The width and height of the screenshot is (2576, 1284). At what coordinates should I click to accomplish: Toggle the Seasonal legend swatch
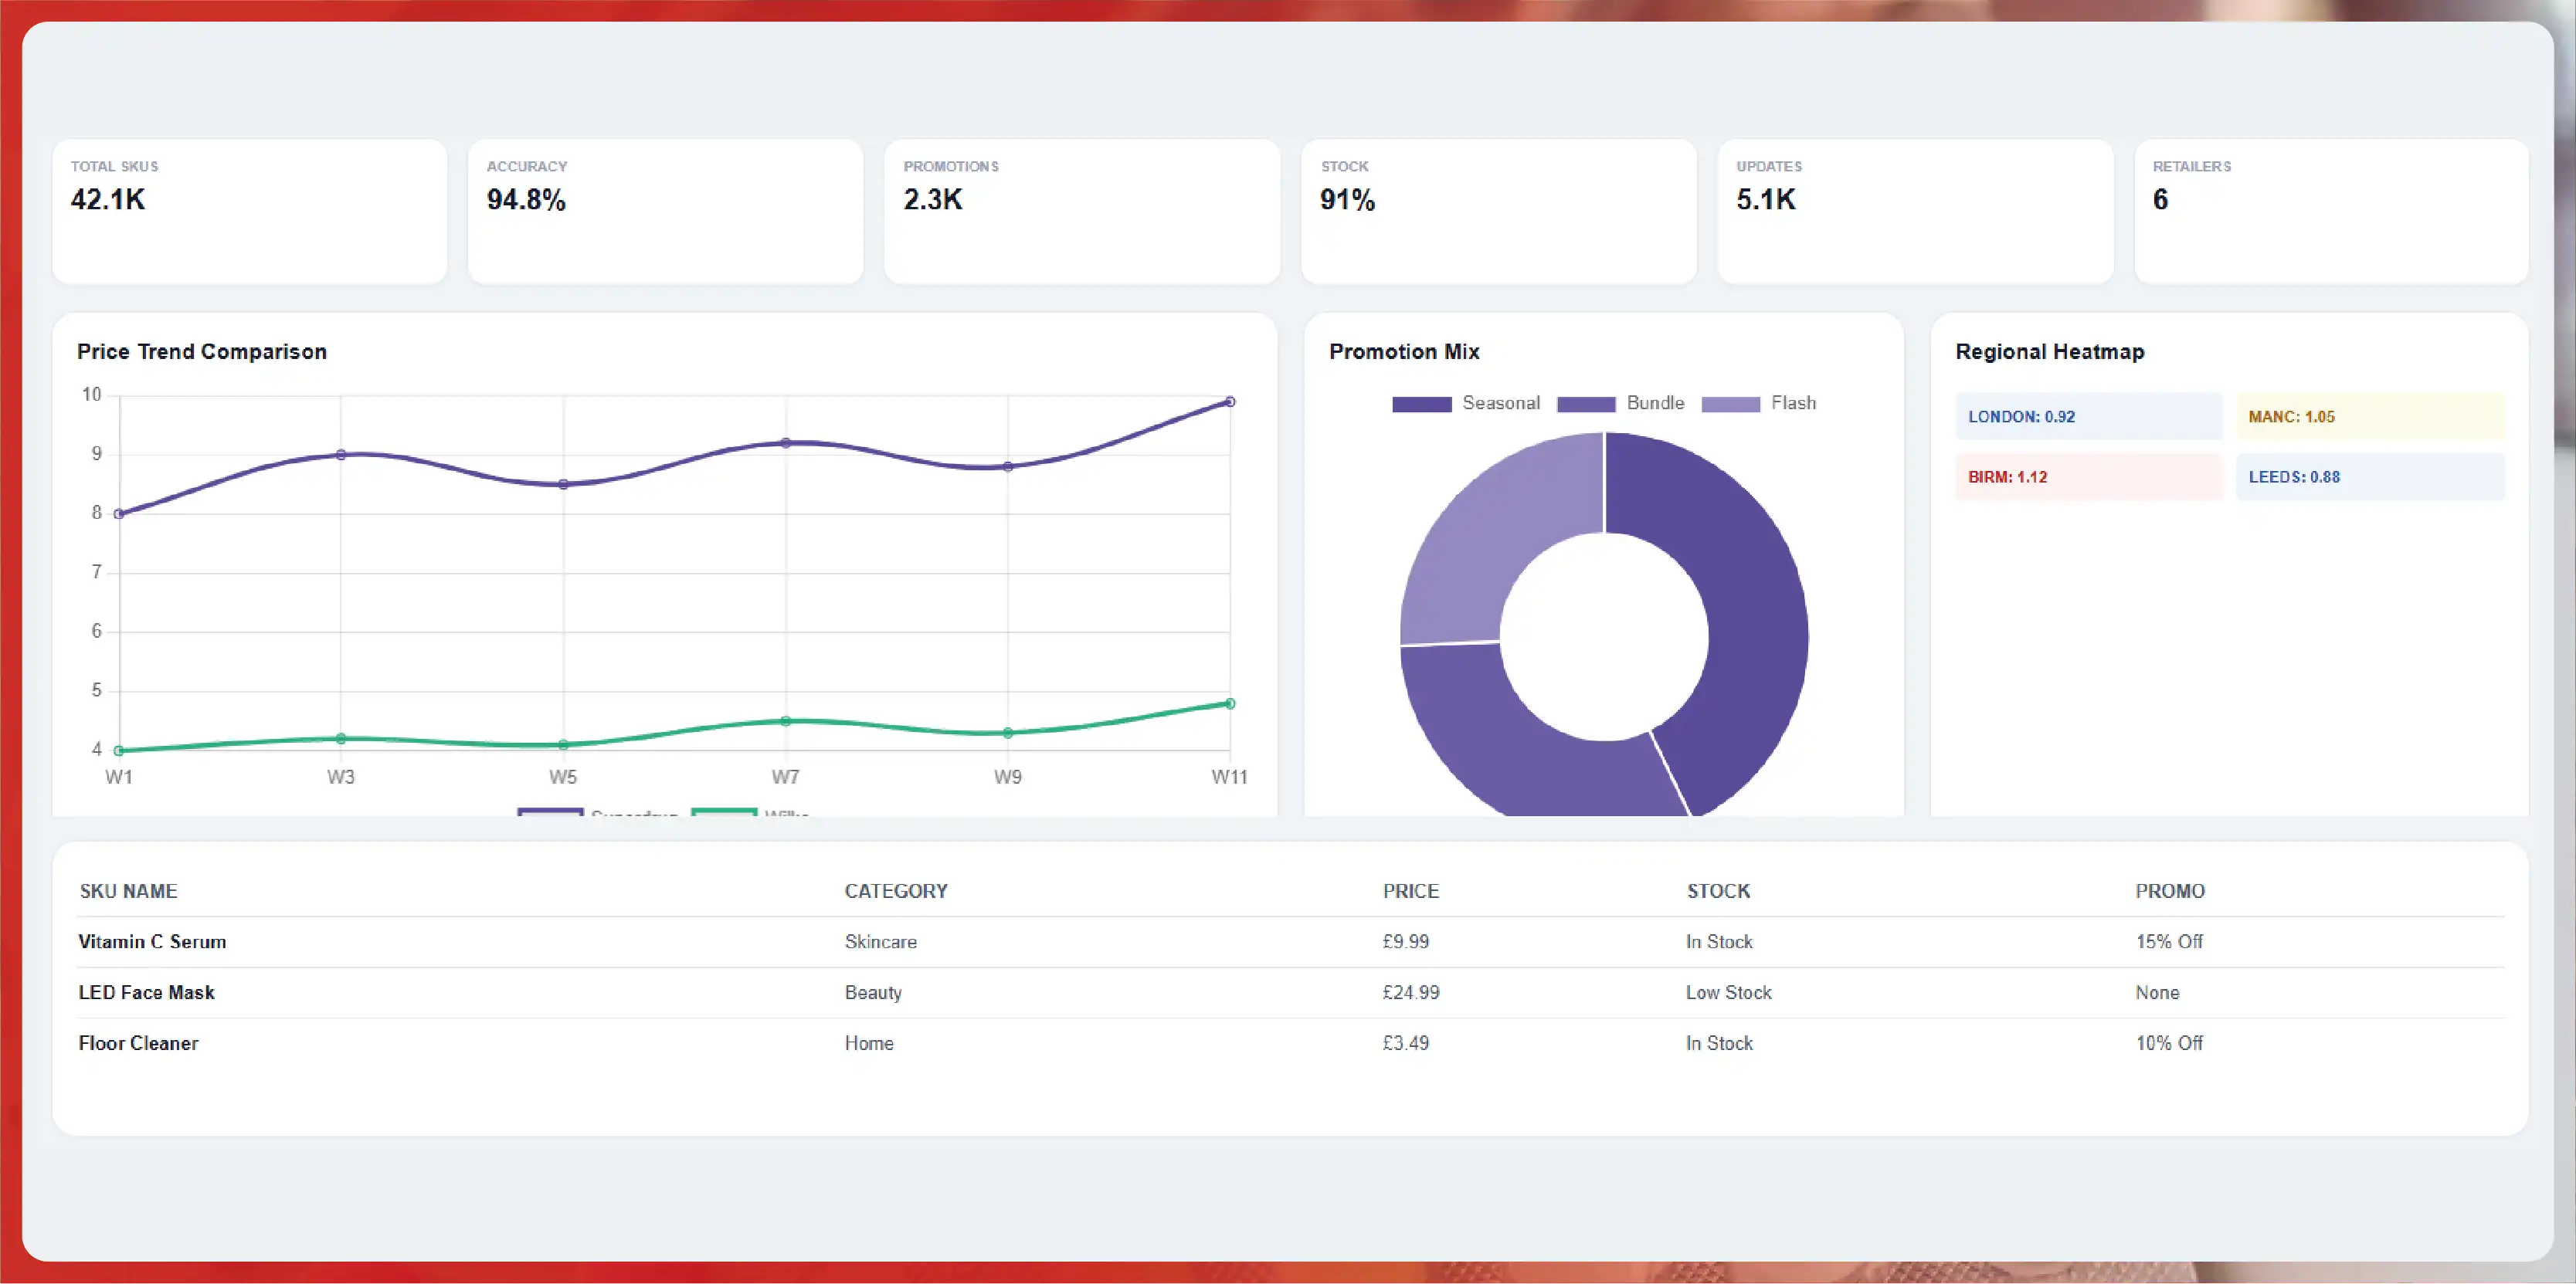point(1421,404)
